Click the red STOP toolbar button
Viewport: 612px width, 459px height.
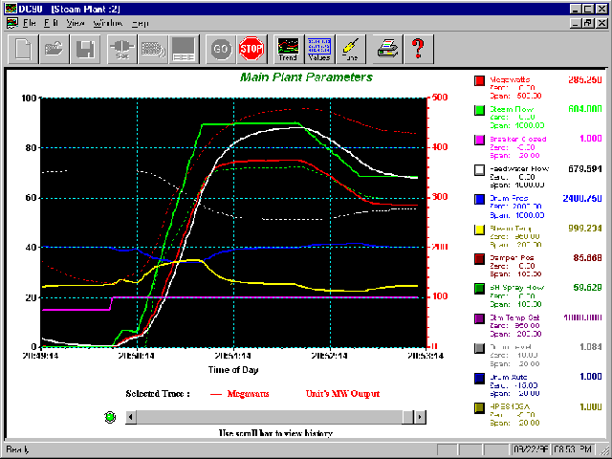pos(251,47)
